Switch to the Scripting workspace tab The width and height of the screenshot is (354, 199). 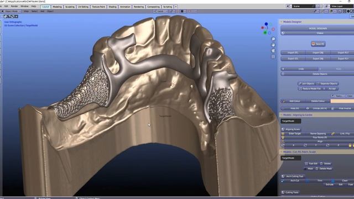(x=168, y=7)
